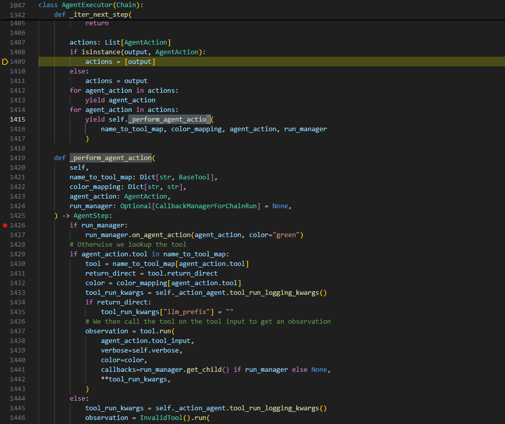The height and width of the screenshot is (424, 505).
Task: Click the _perform_agent_action function definition name
Action: (x=110, y=158)
